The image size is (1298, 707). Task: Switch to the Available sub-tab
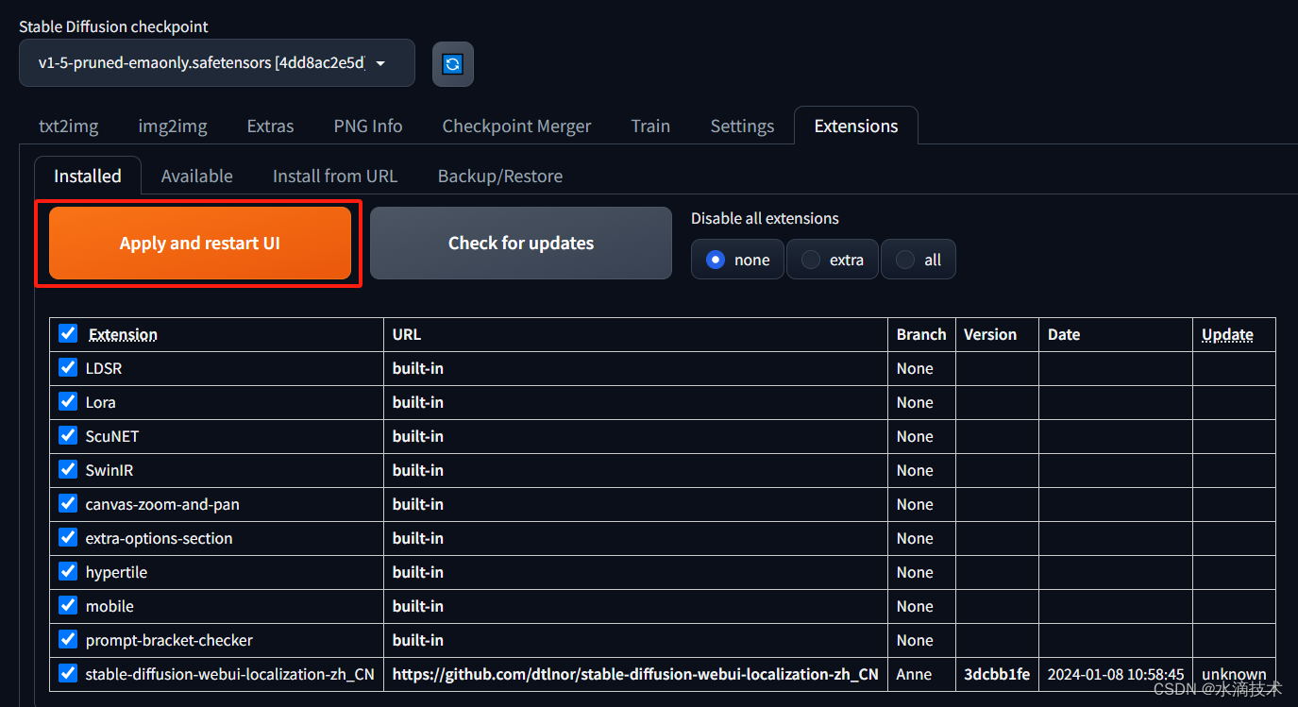pos(197,176)
